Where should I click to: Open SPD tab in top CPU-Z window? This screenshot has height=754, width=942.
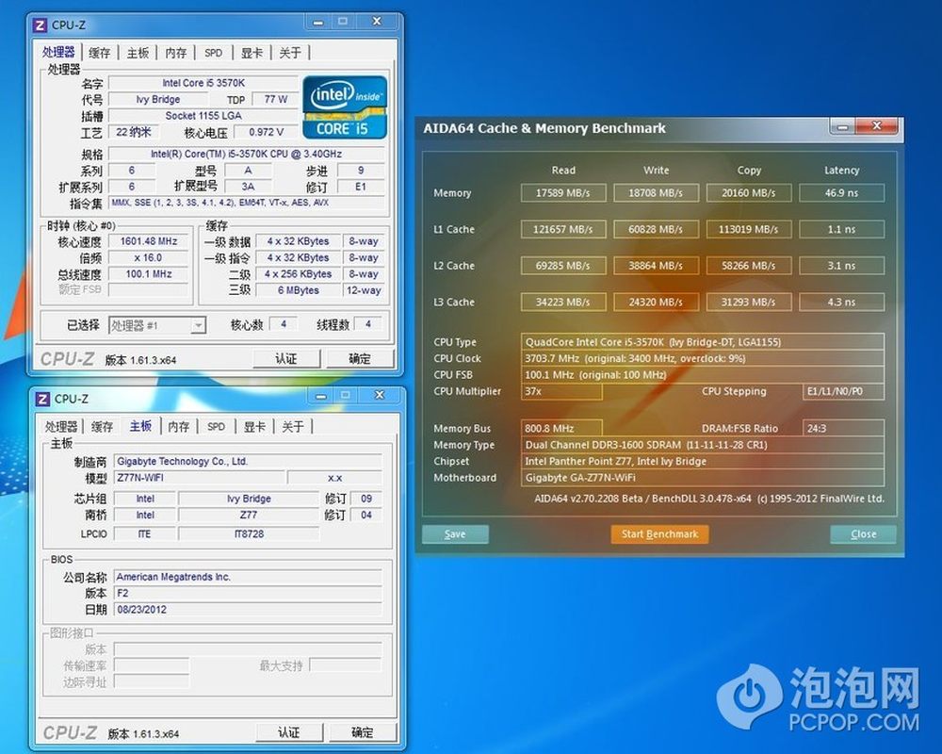[213, 53]
